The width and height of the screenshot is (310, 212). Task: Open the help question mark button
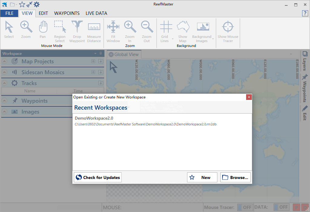click(305, 13)
